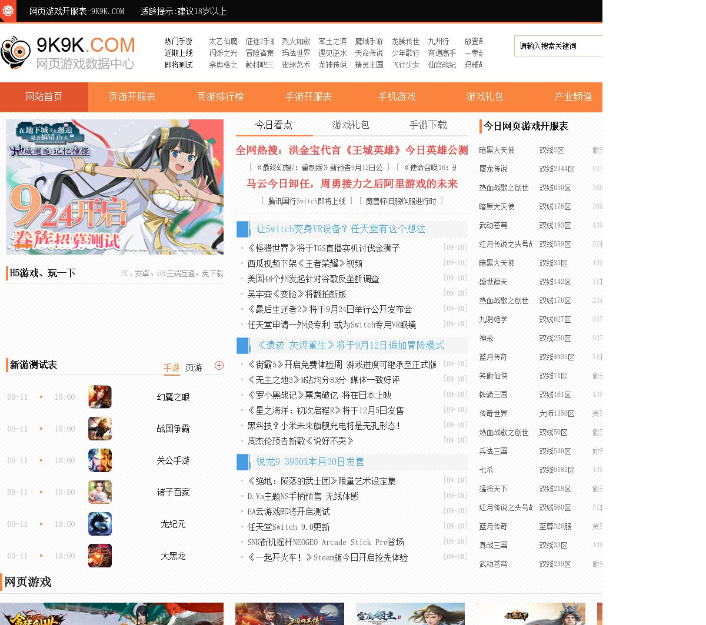Click 烈火如歌 in hot mobile games
706x625 pixels.
pyautogui.click(x=296, y=41)
